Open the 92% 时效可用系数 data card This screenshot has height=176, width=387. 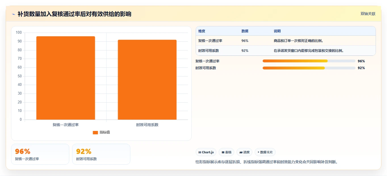pyautogui.click(x=101, y=154)
